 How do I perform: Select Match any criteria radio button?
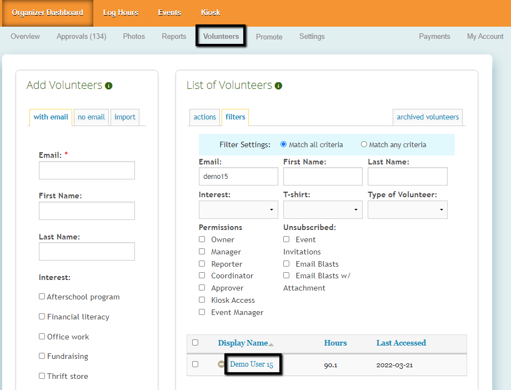[x=364, y=144]
